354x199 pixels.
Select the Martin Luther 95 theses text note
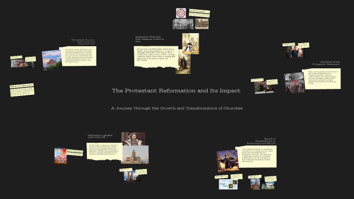[x=321, y=79]
